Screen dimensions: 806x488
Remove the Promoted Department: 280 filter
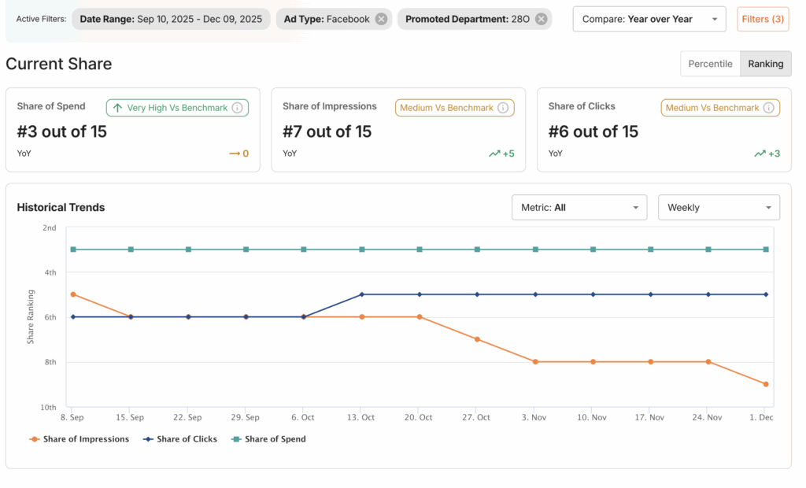540,18
